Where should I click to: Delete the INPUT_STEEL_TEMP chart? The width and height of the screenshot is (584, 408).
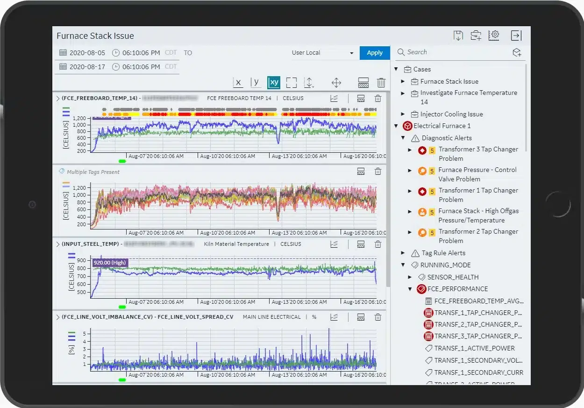(378, 244)
